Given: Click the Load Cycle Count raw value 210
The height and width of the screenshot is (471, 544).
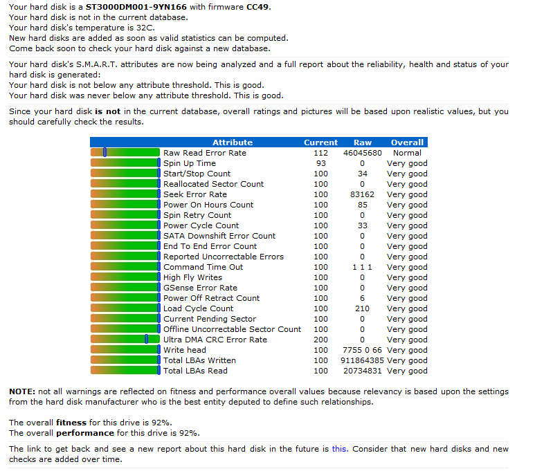Looking at the screenshot, I should [363, 308].
